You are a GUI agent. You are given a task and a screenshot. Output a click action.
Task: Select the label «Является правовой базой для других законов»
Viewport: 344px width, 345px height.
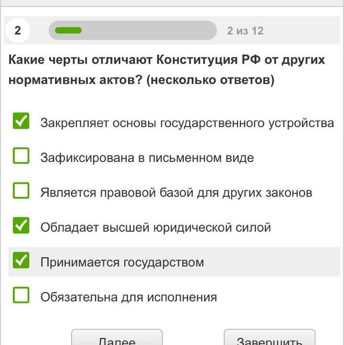coord(176,193)
